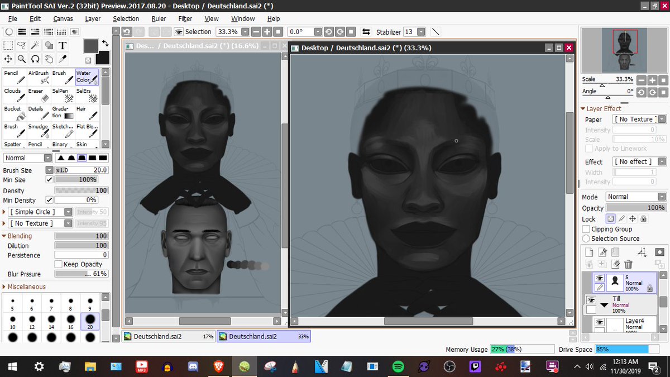Hide layer S with eye icon
The height and width of the screenshot is (377, 670).
(600, 278)
